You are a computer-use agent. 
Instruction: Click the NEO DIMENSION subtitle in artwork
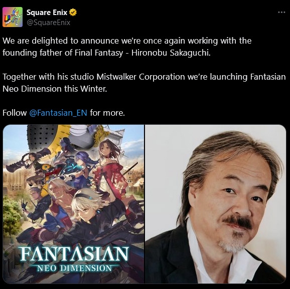[74, 268]
